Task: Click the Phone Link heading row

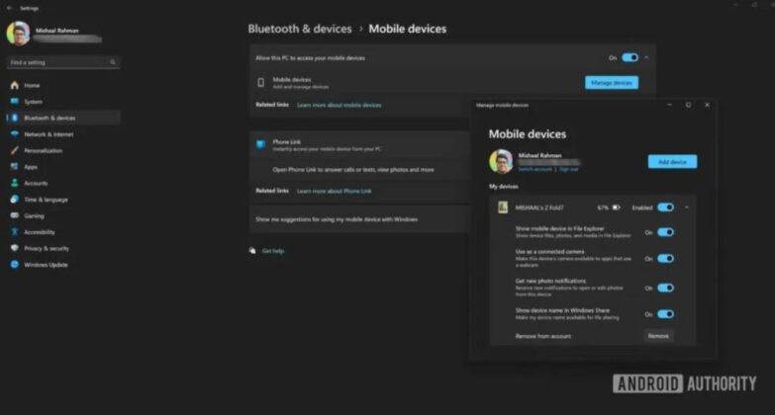Action: (360, 145)
